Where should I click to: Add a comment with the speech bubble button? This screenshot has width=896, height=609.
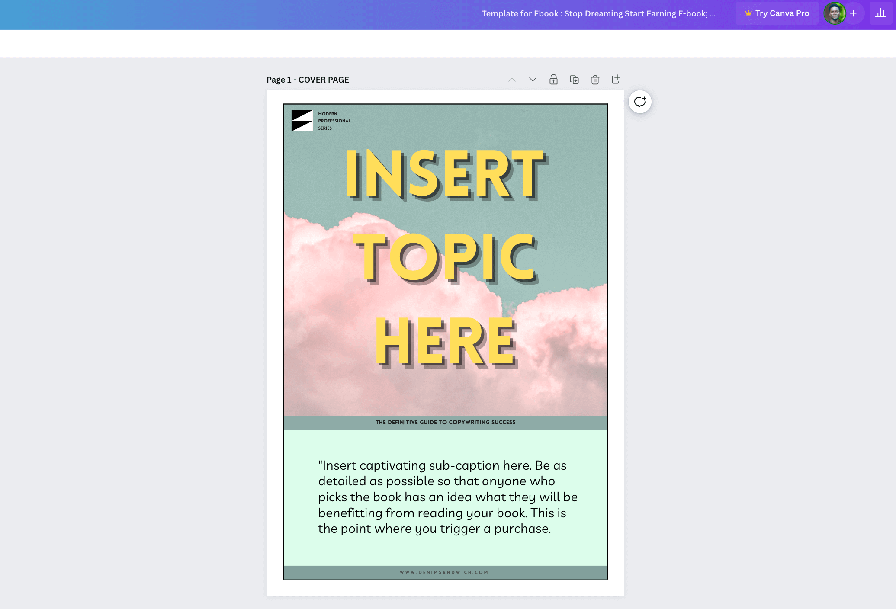(640, 102)
